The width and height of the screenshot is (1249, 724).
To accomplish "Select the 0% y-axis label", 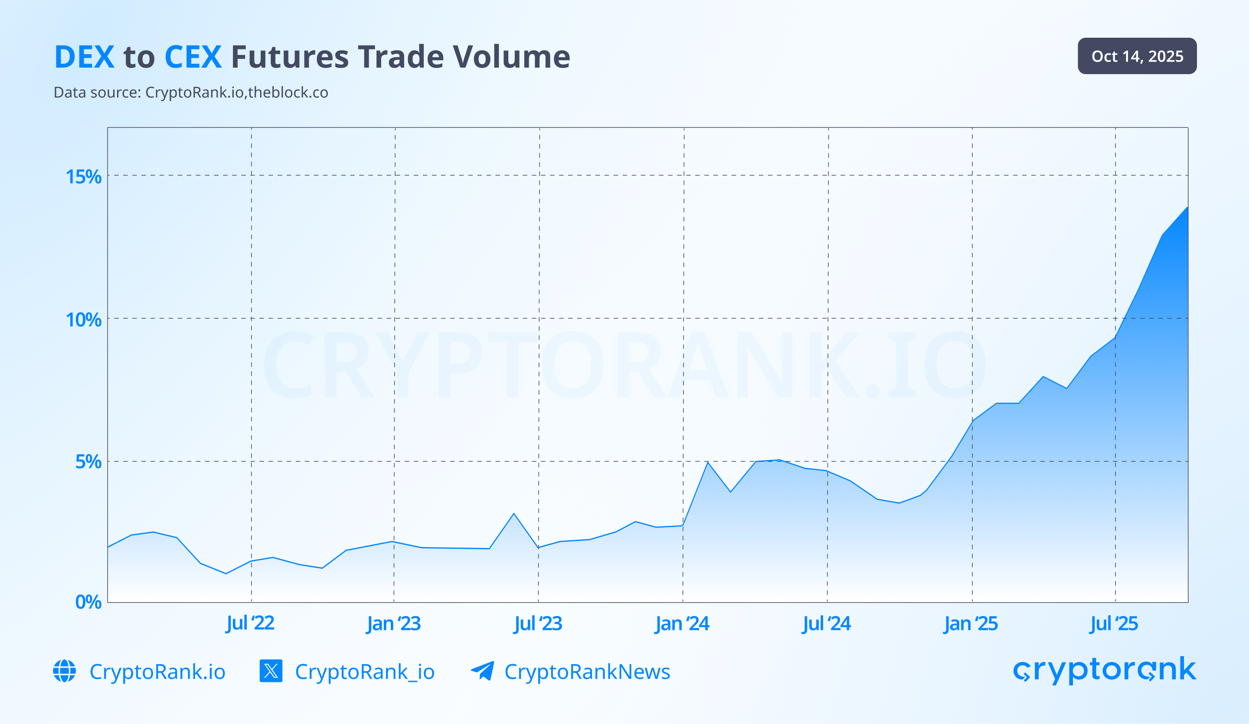I will tap(88, 602).
